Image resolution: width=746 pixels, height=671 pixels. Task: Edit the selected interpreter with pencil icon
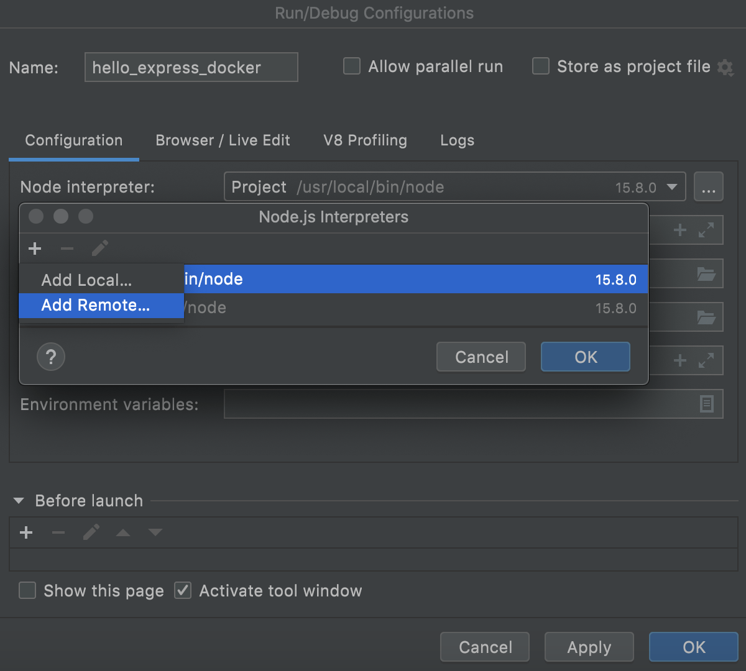click(99, 248)
